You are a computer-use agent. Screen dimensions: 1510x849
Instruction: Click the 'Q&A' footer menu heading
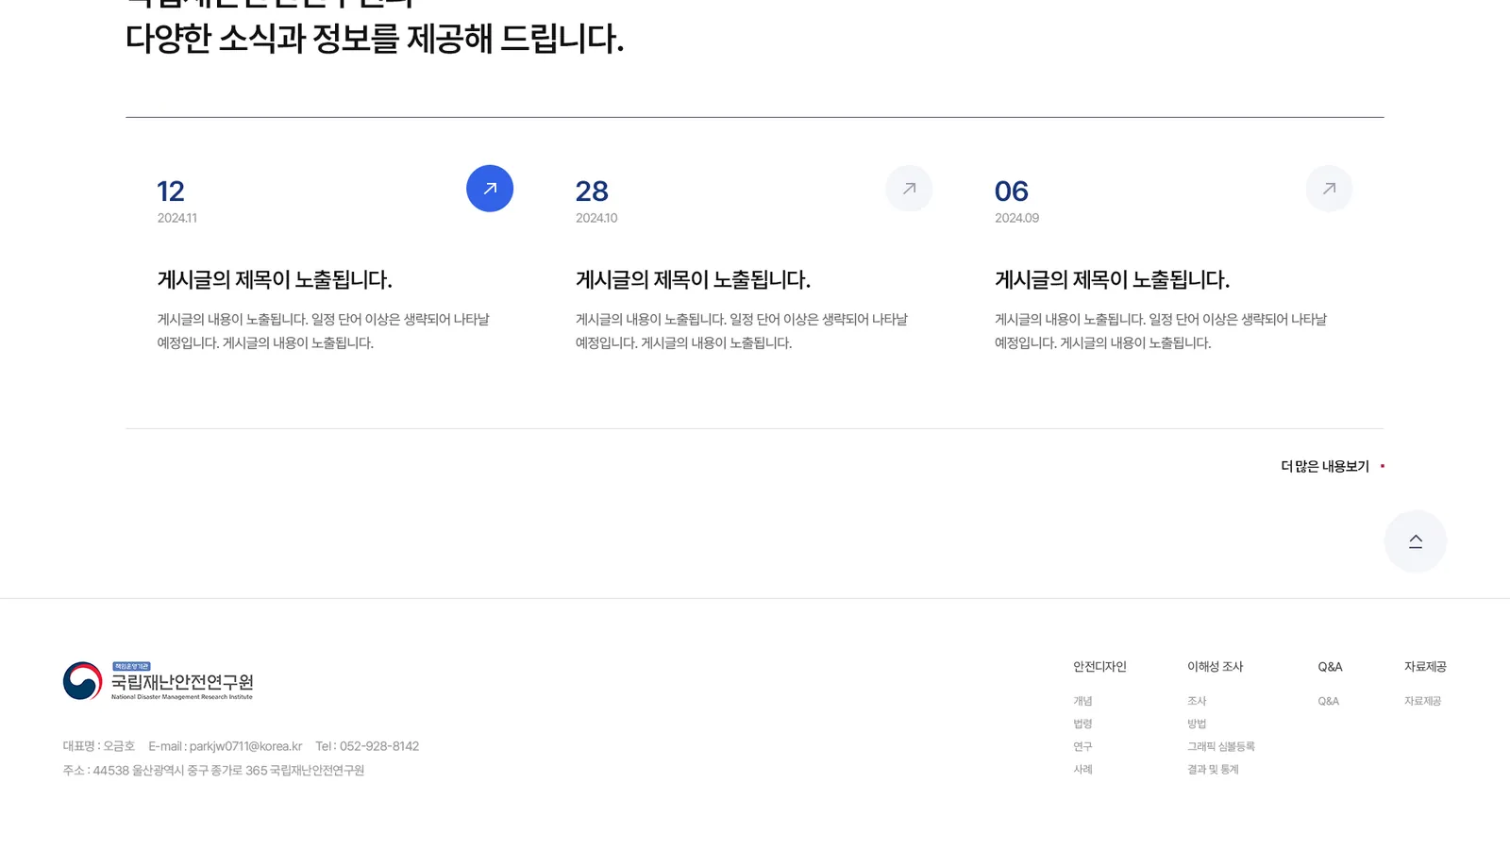[1330, 667]
